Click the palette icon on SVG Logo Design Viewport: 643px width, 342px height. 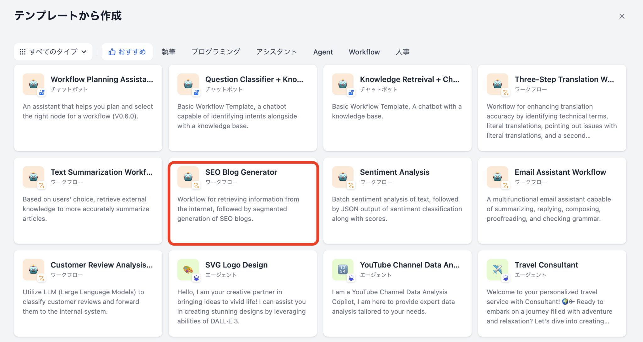click(x=188, y=269)
